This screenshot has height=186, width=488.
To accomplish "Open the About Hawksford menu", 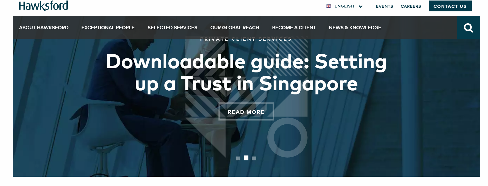I will (44, 28).
